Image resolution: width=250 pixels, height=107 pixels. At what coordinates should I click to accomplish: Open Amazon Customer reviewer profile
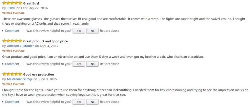click(20, 46)
